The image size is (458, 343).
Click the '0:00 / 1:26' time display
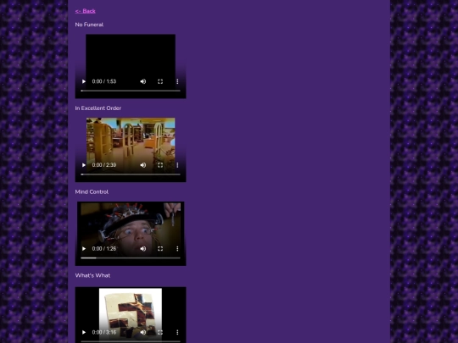pyautogui.click(x=104, y=249)
